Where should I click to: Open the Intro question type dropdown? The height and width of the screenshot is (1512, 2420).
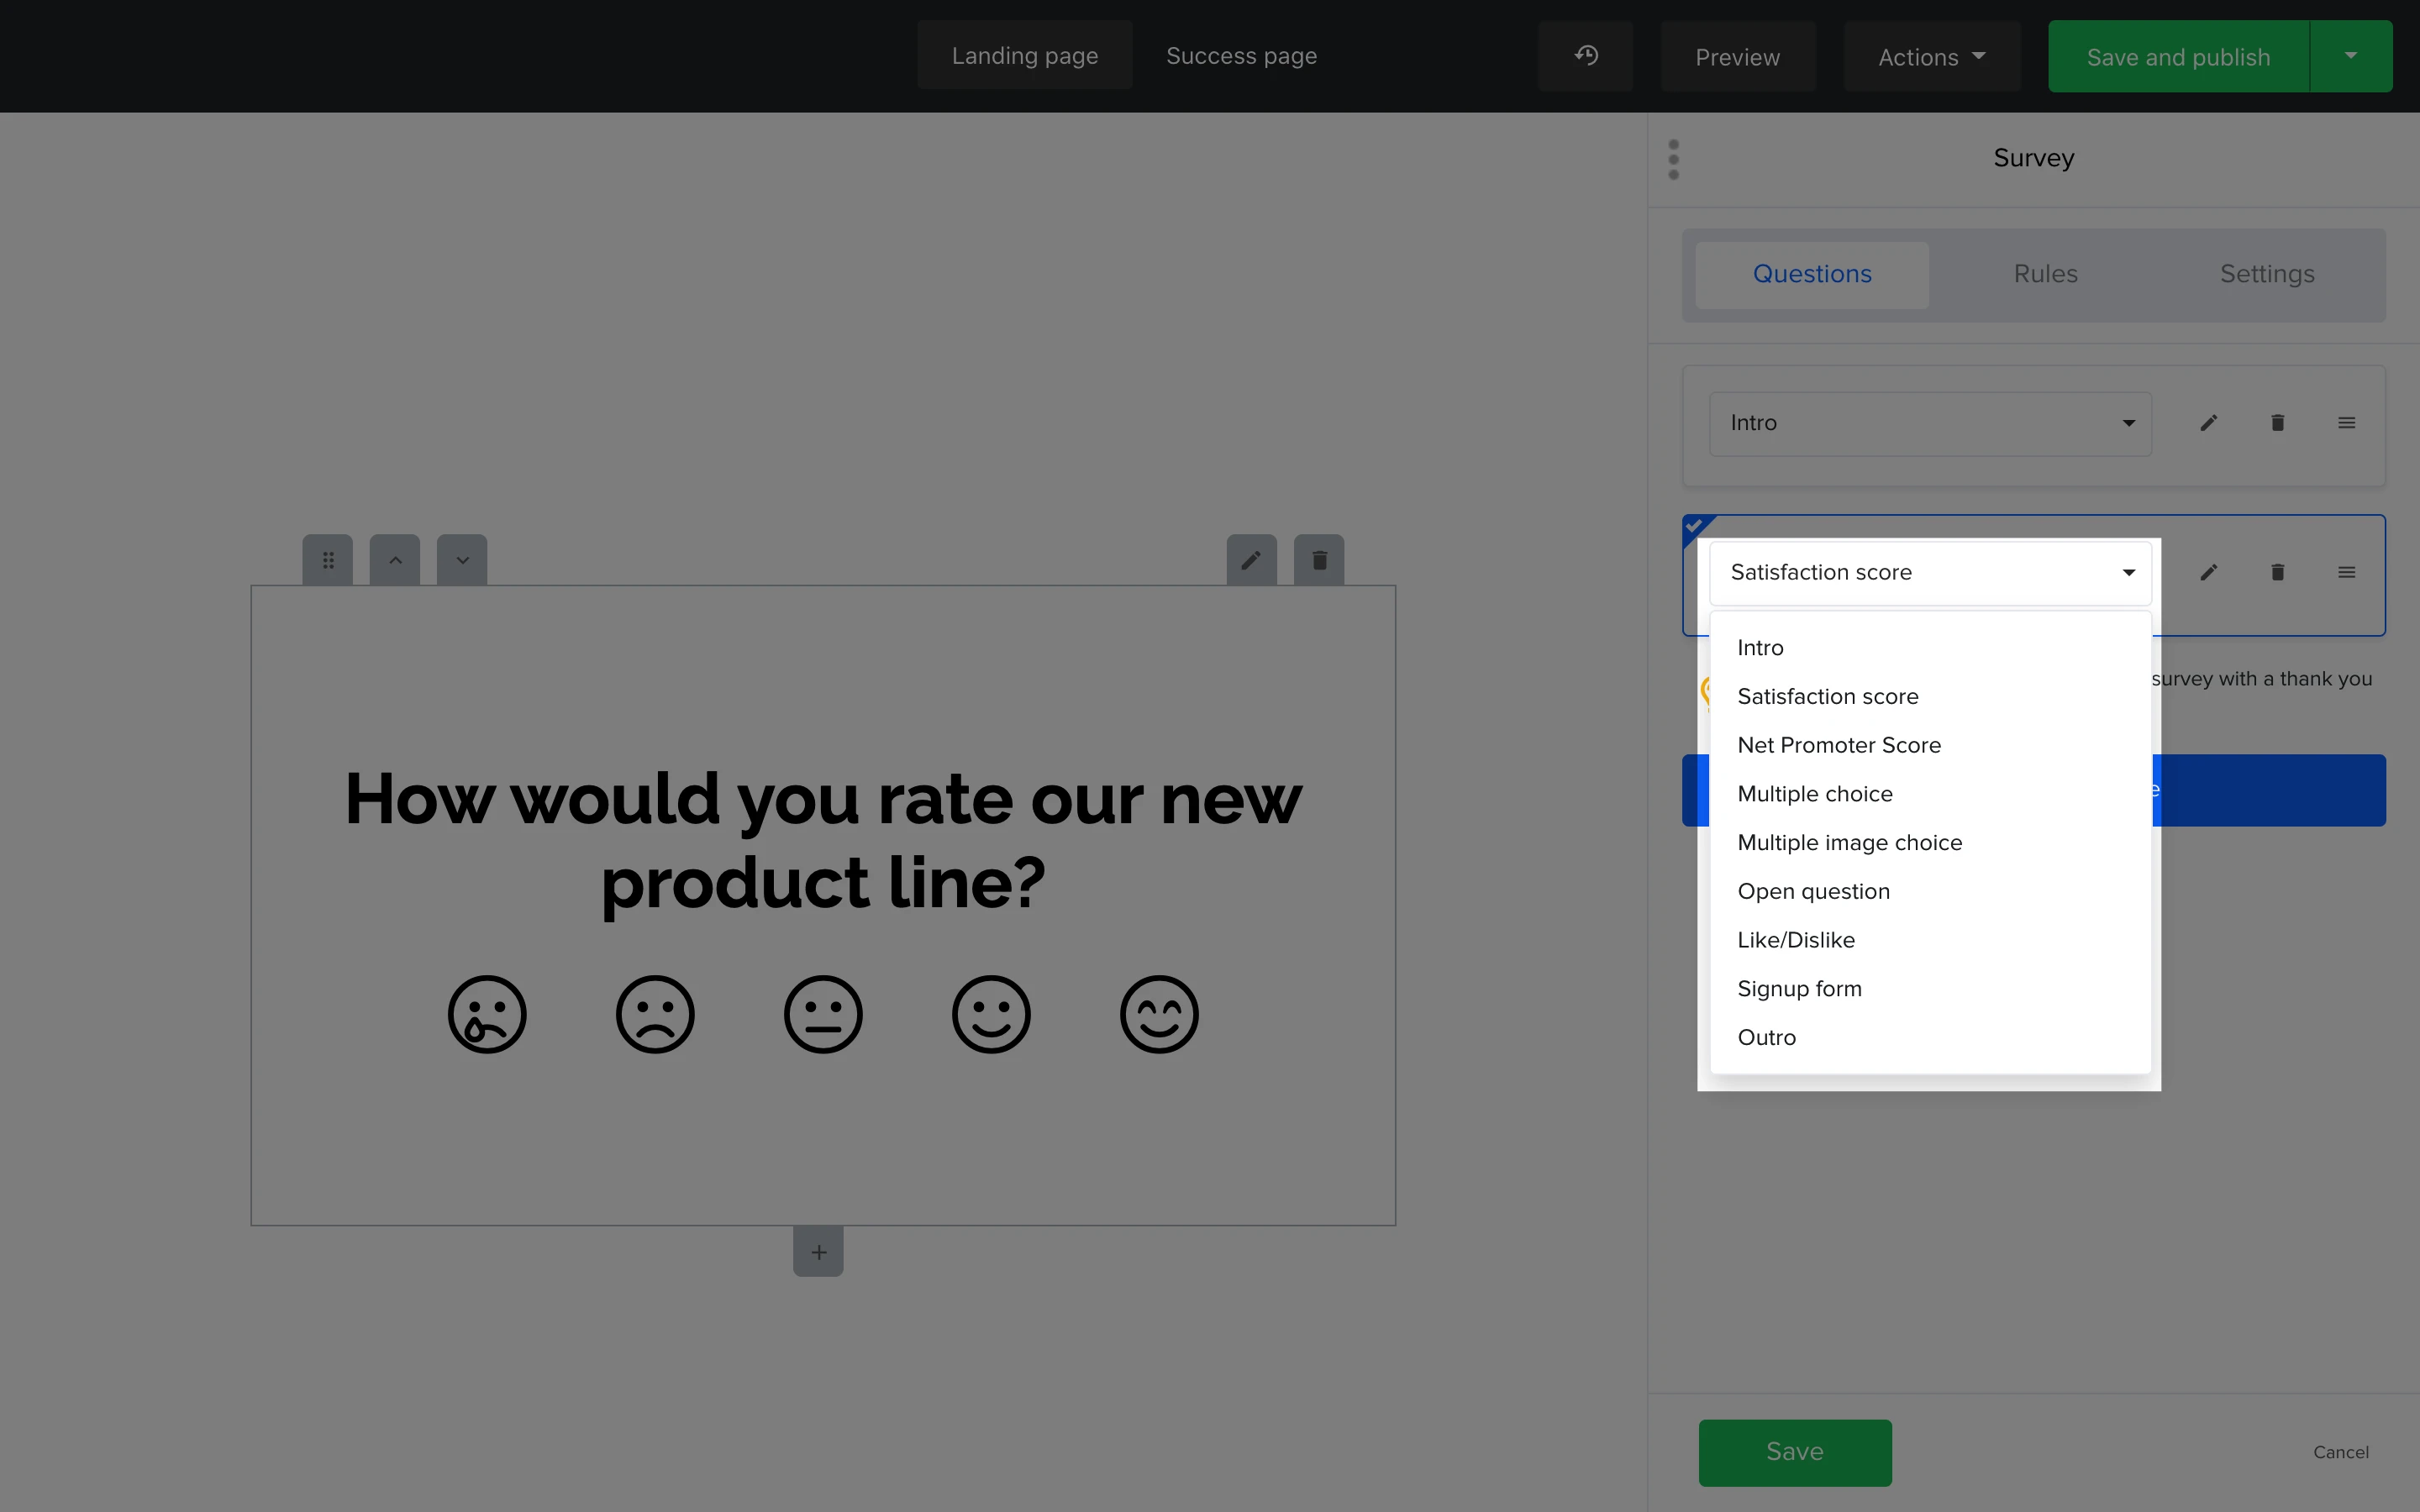click(1930, 423)
